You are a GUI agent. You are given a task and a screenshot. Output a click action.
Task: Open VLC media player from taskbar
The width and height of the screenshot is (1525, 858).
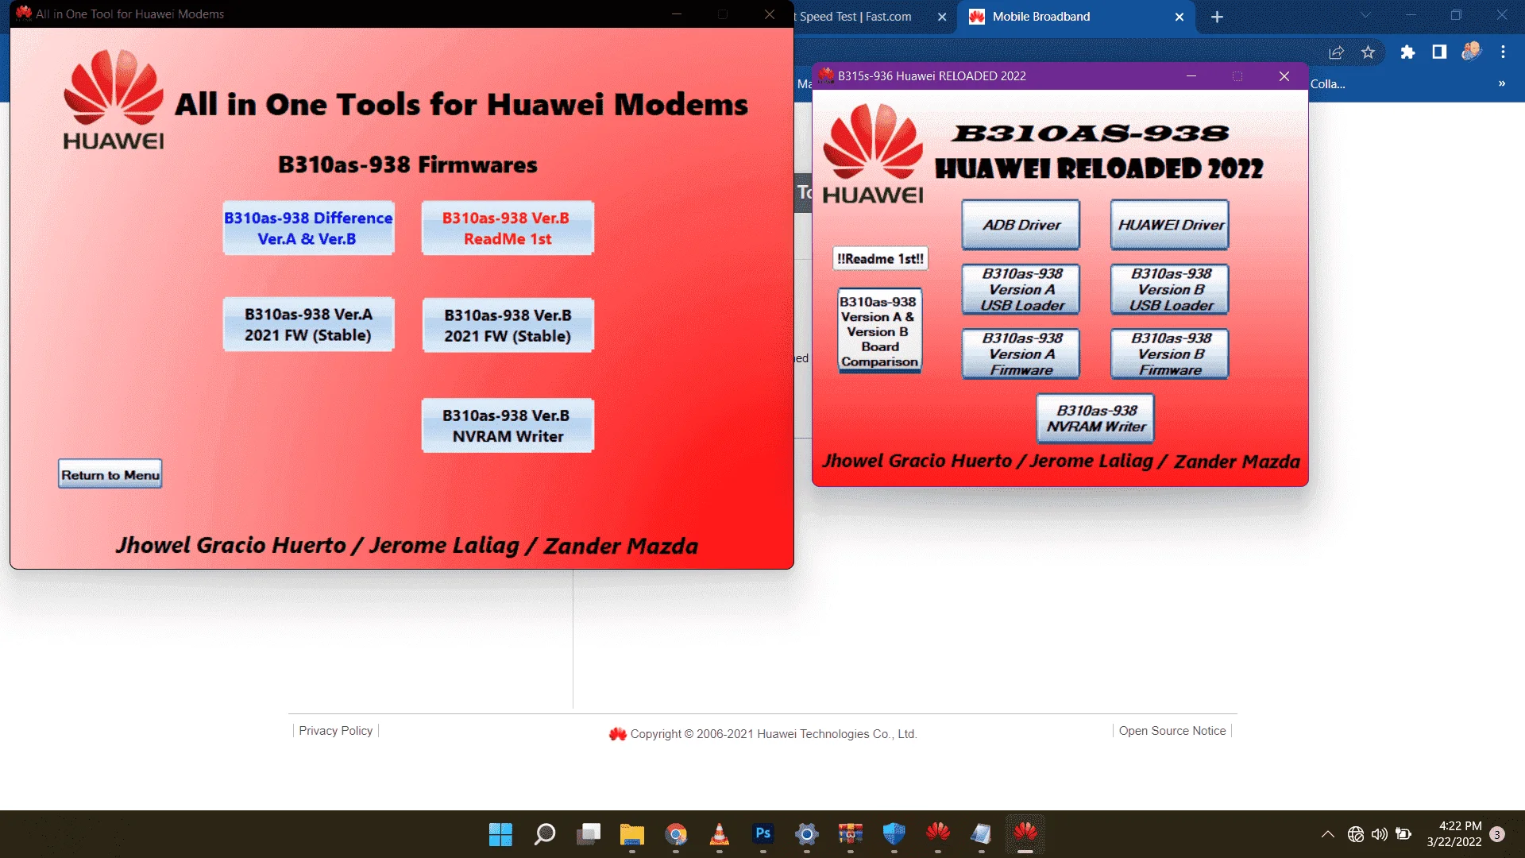click(x=720, y=834)
